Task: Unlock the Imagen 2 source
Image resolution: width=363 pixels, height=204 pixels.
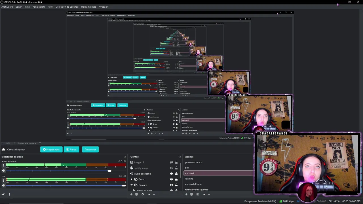Action: pos(176,162)
